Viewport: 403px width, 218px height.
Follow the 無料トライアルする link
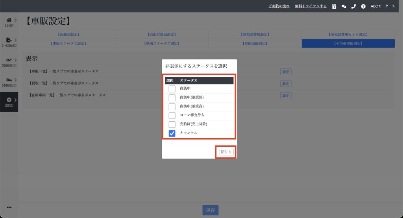tap(311, 6)
